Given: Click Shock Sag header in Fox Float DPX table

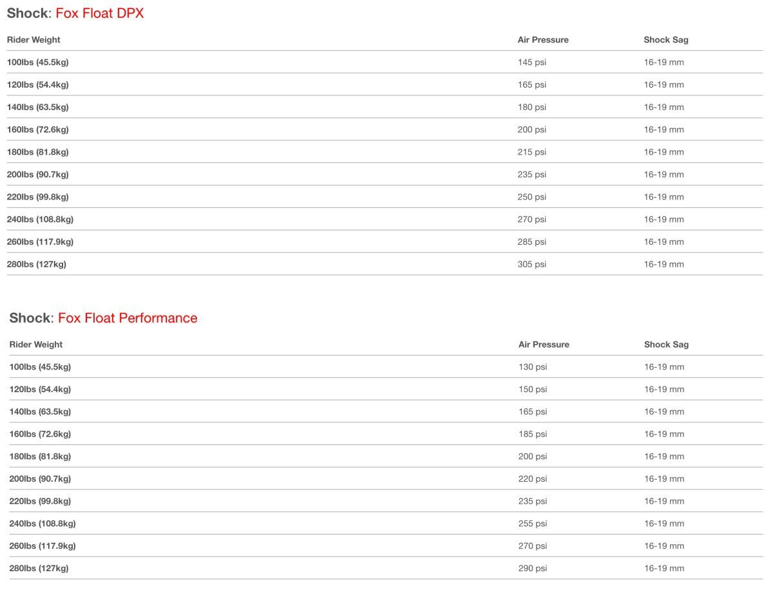Looking at the screenshot, I should pos(665,40).
